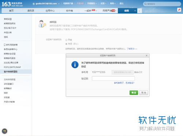Screen dimensions: 183x136
Task: Open 信纸 in the sidebar
Action: (x=6, y=37)
